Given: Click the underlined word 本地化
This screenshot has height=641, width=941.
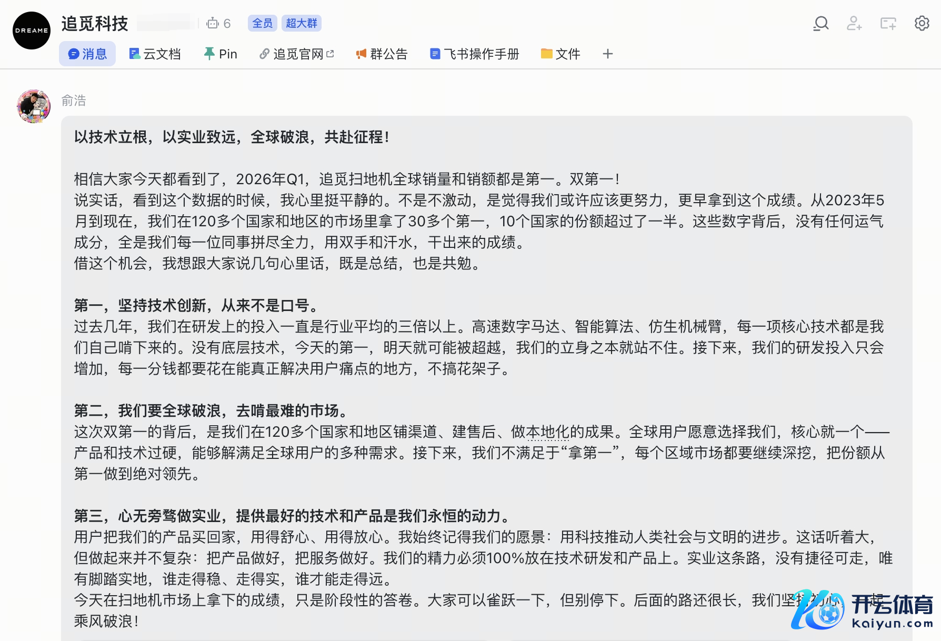Looking at the screenshot, I should tap(548, 432).
